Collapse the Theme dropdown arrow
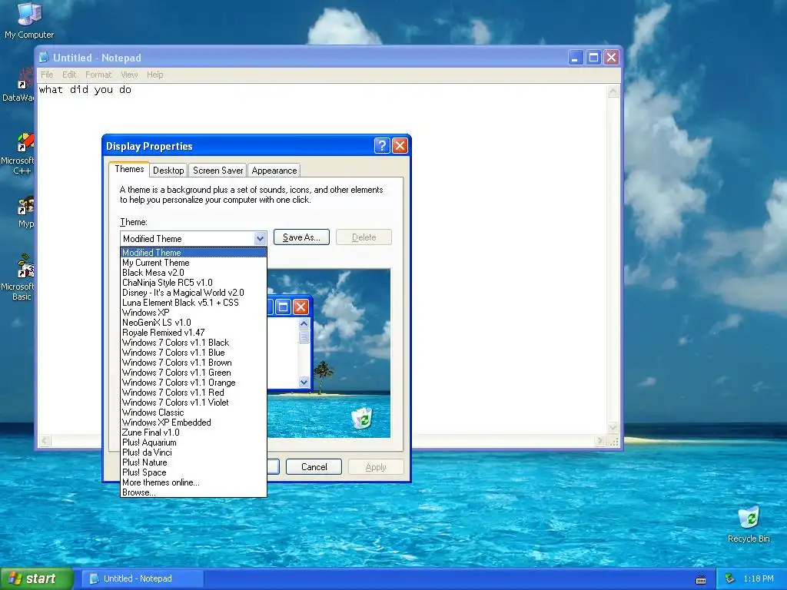Screen dimensions: 787x590 coord(260,238)
